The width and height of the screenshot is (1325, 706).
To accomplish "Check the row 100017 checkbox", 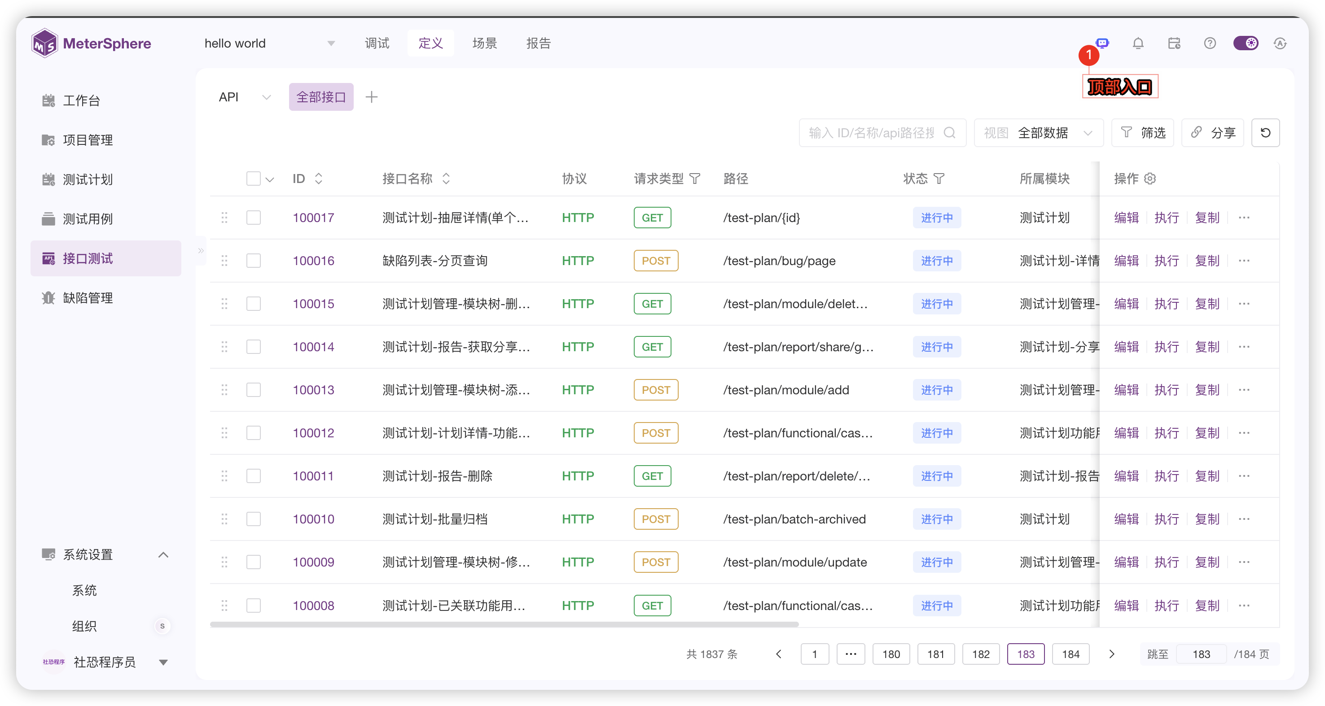I will click(x=253, y=218).
